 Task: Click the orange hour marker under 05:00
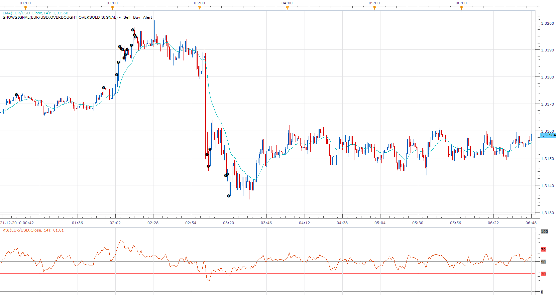point(374,8)
